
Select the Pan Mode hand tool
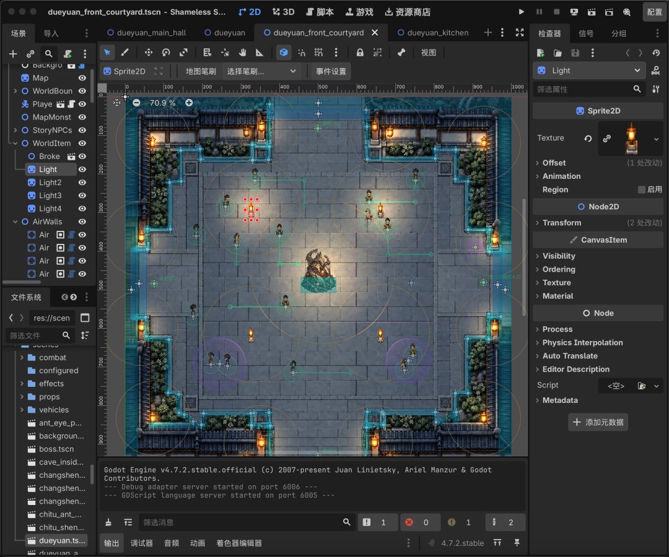(242, 53)
